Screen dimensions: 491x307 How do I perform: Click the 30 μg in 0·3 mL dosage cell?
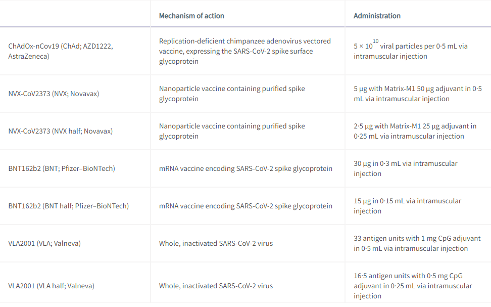pos(405,168)
